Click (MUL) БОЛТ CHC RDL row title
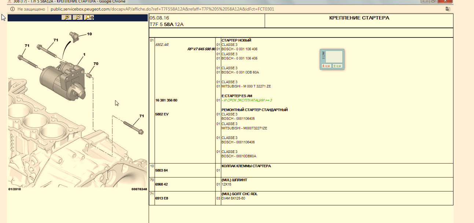 [x=239, y=194]
